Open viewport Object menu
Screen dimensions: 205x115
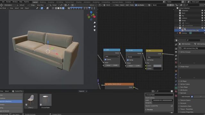tap(27, 8)
